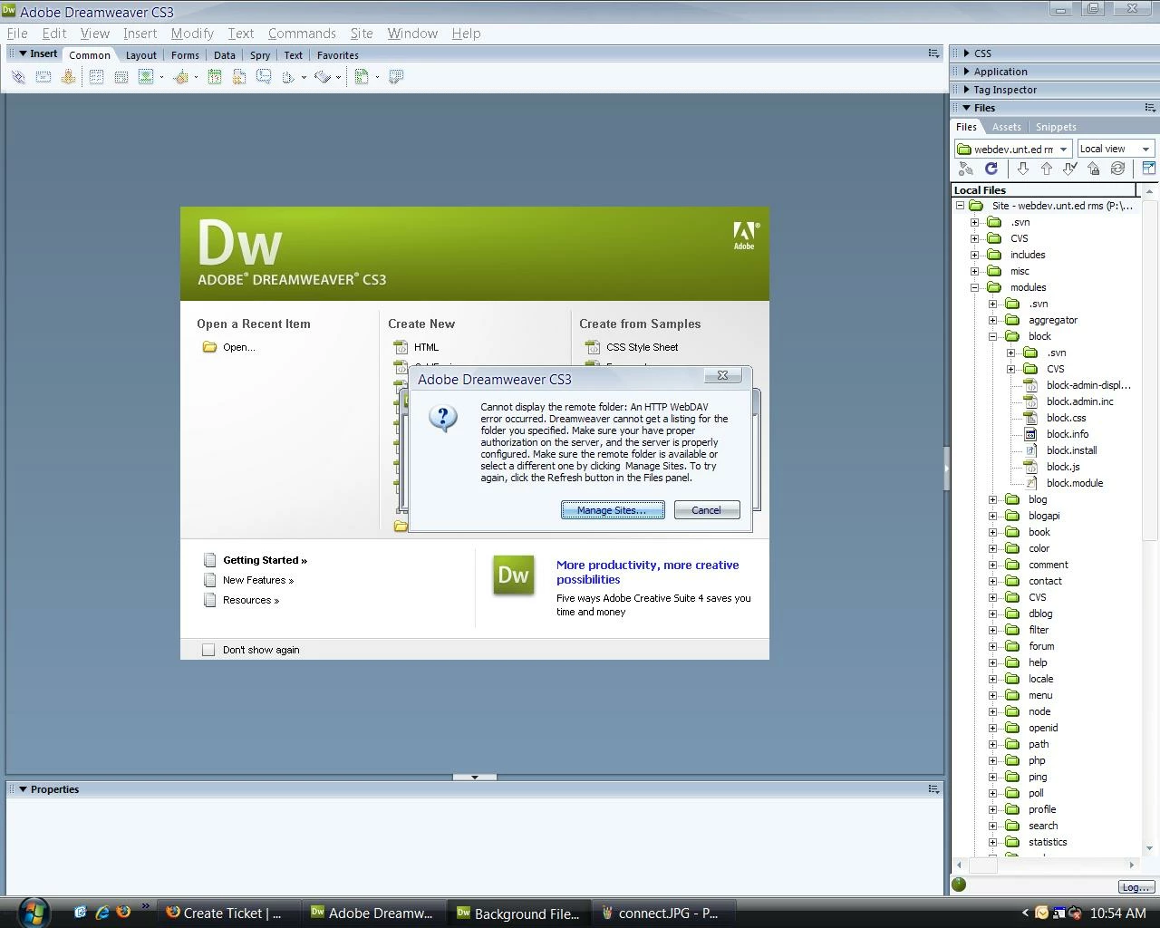Screen dimensions: 1160x928
Task: Expand Files panel to show local and remote
Action: (x=1148, y=169)
